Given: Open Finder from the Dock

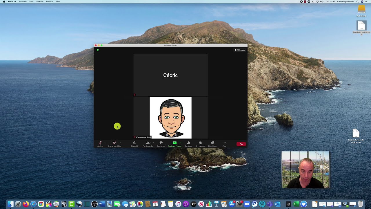Looking at the screenshot, I should click(11, 204).
